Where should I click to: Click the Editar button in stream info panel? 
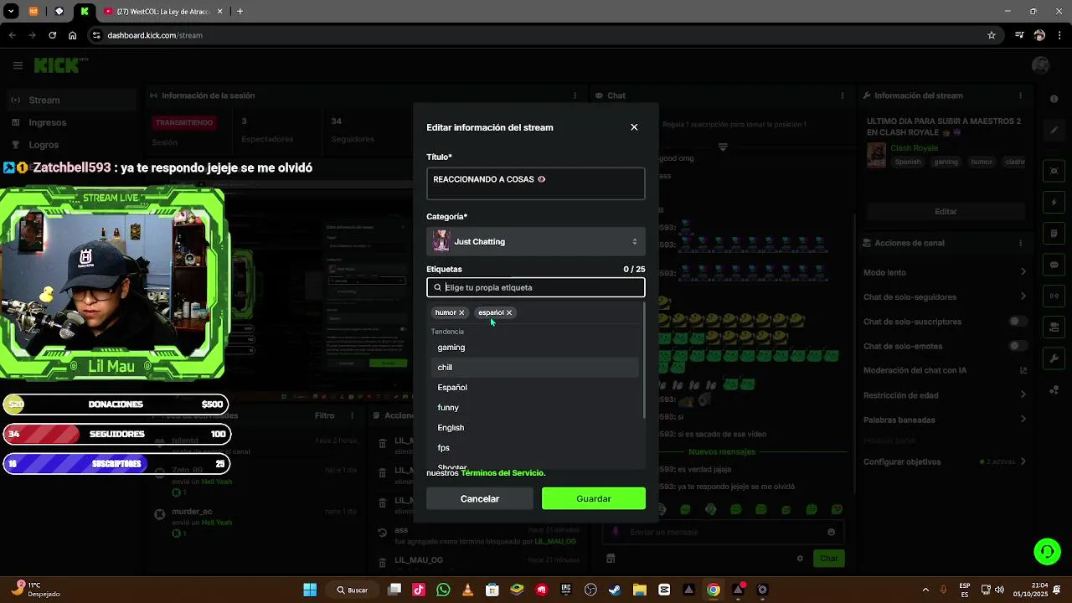coord(946,211)
